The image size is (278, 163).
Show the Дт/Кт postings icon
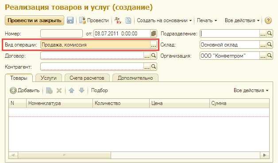(118, 20)
